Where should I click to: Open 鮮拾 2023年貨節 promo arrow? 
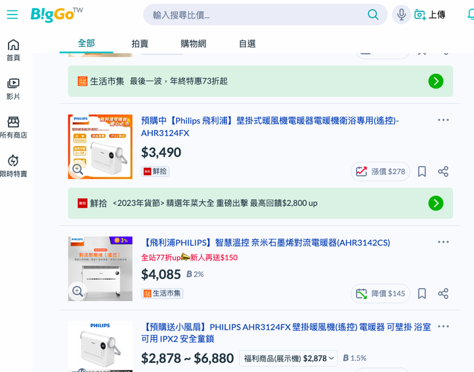click(x=436, y=203)
